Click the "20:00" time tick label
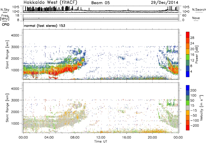 click(x=152, y=138)
